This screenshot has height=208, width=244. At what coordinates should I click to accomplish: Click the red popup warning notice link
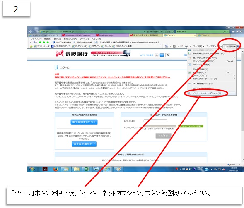112,77
